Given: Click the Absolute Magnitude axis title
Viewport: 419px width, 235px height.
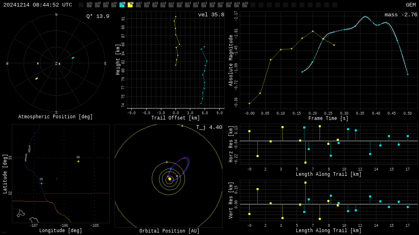Looking at the screenshot, I should click(x=231, y=60).
